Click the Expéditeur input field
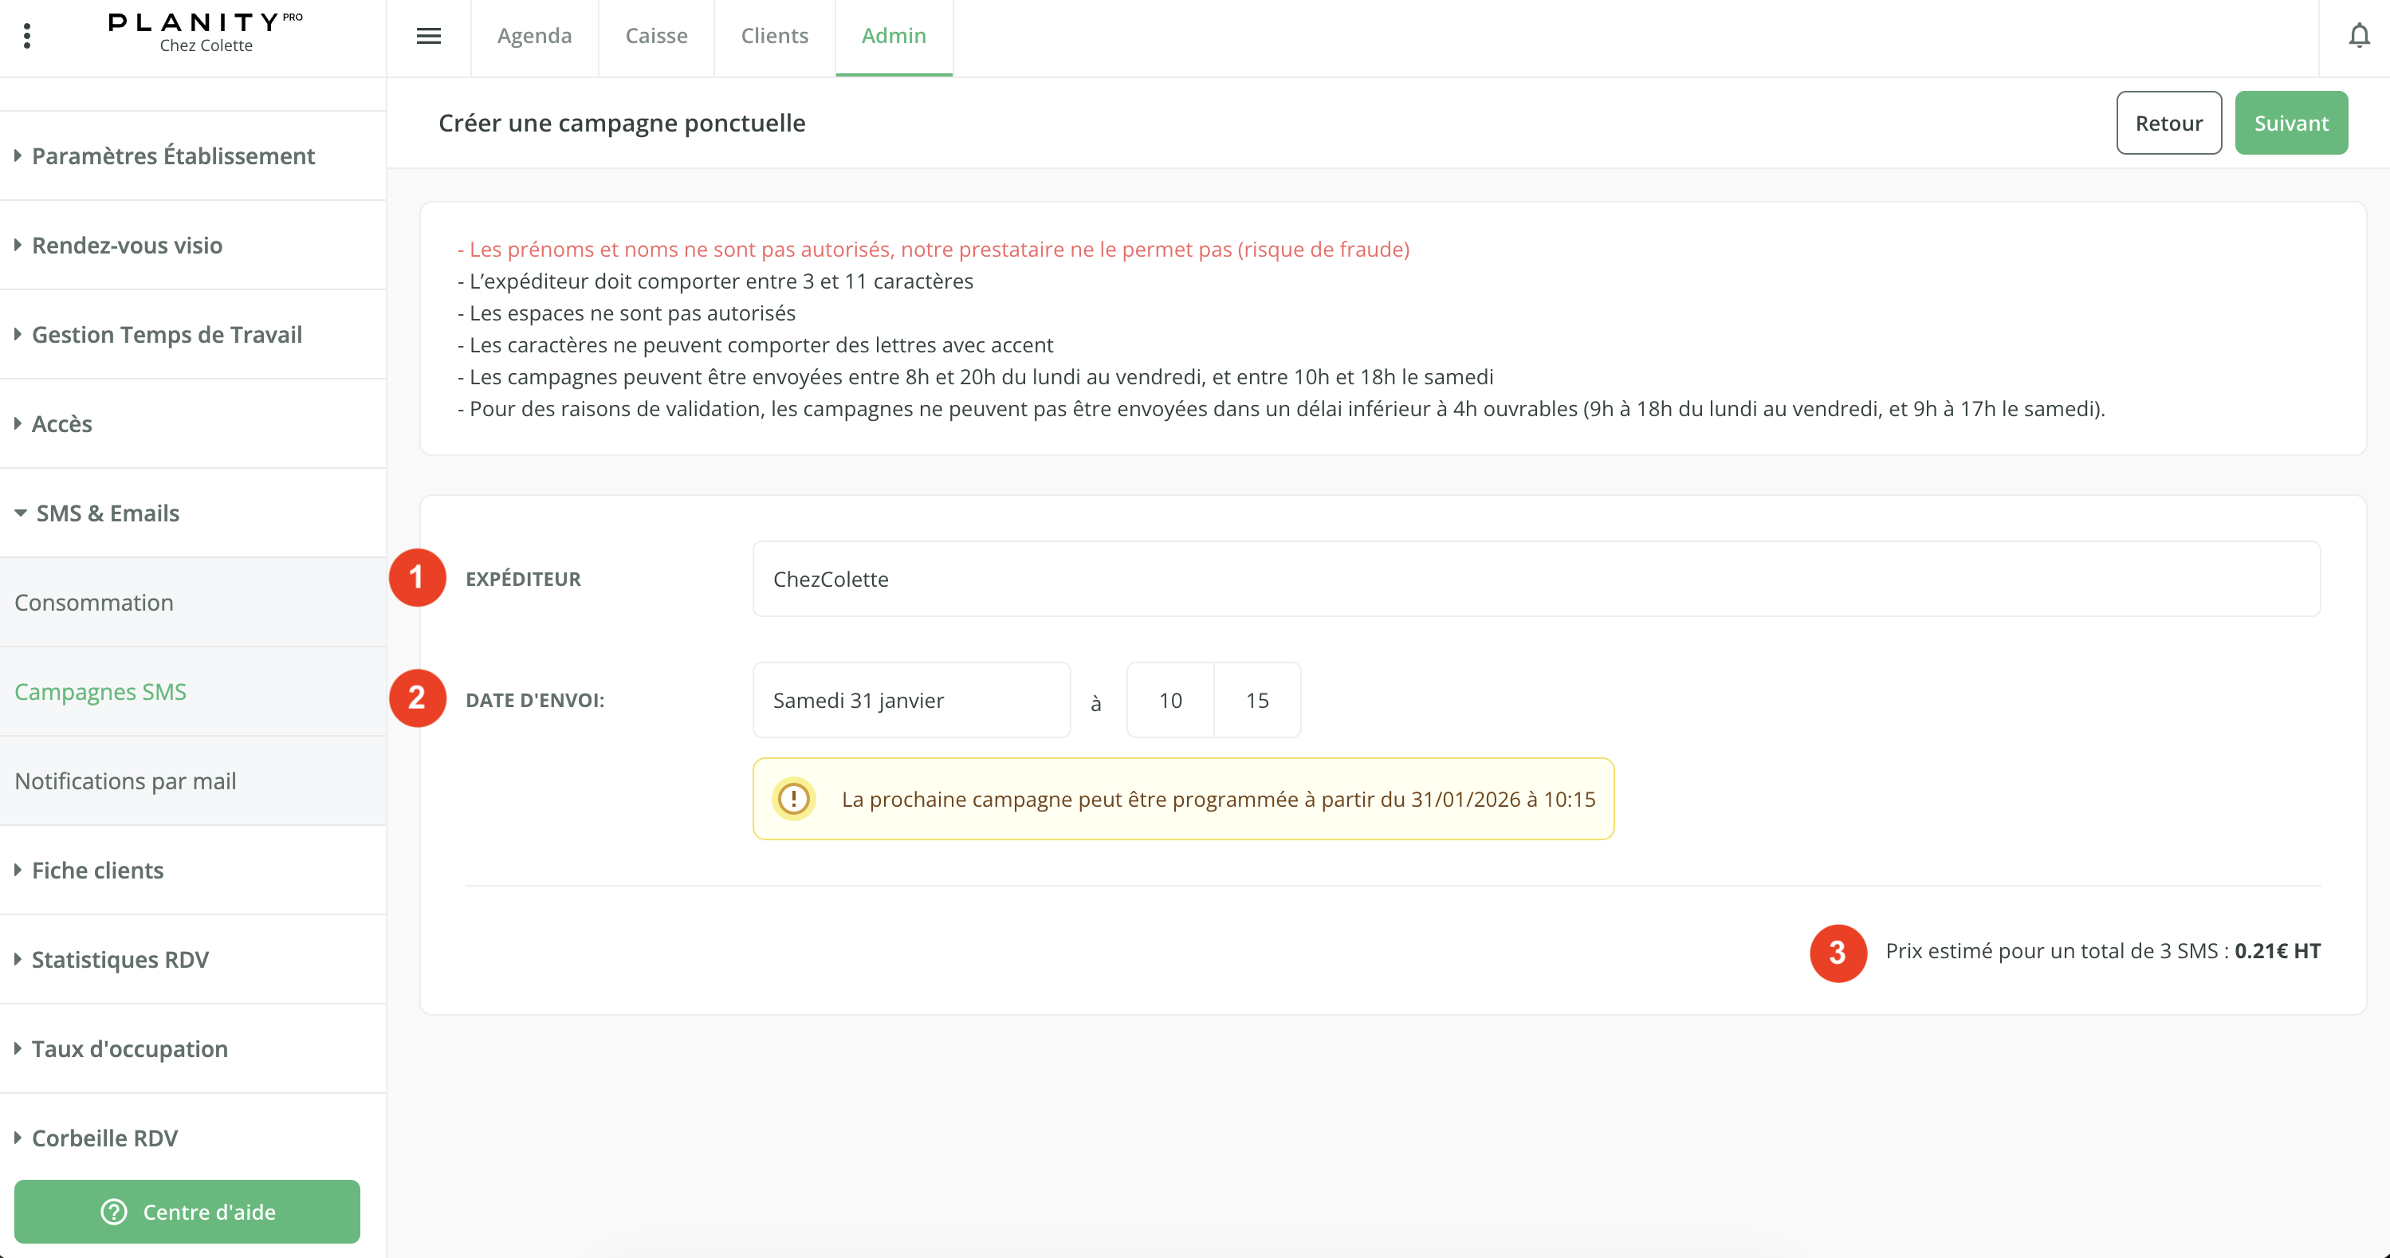This screenshot has height=1258, width=2390. (1535, 579)
